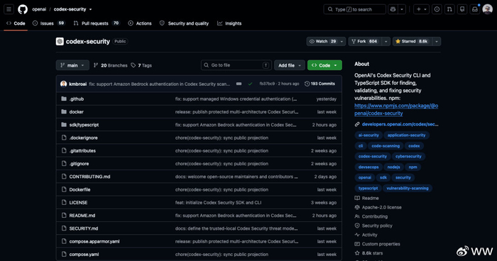Open the Add file dropdown
497x261 pixels.
[x=290, y=65]
